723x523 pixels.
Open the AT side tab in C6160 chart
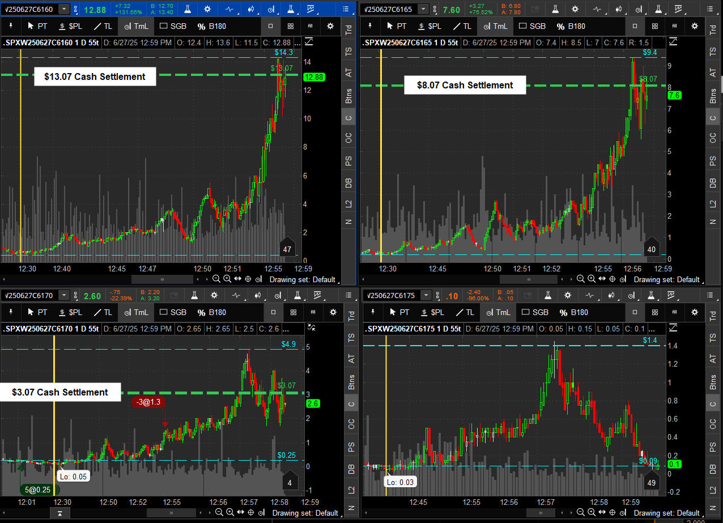coord(348,73)
